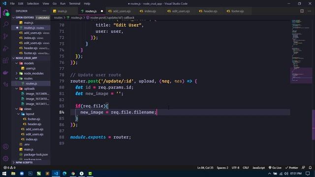Open File Explorer from taskbar

[13, 174]
